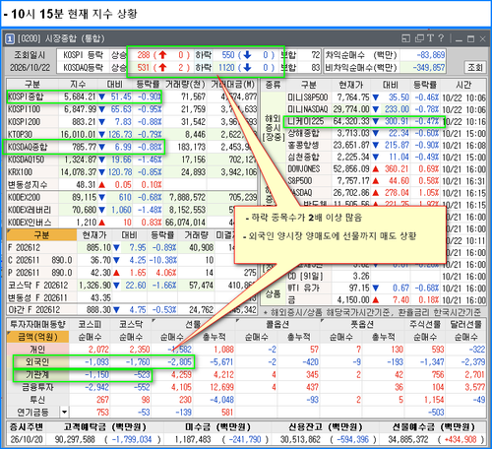Click the 비차익순매수 value -349,857

point(429,68)
